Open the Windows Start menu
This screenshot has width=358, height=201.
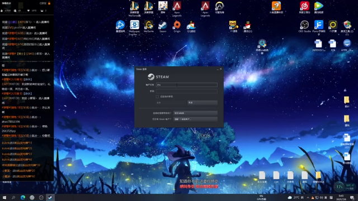point(4,198)
